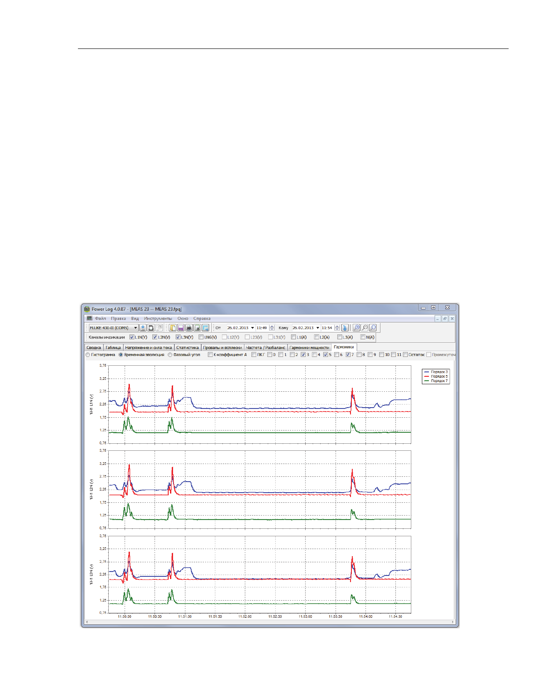Open the FLUKE 430-II (COM5) device dropdown
Screen dimensions: 539x698
(x=136, y=328)
